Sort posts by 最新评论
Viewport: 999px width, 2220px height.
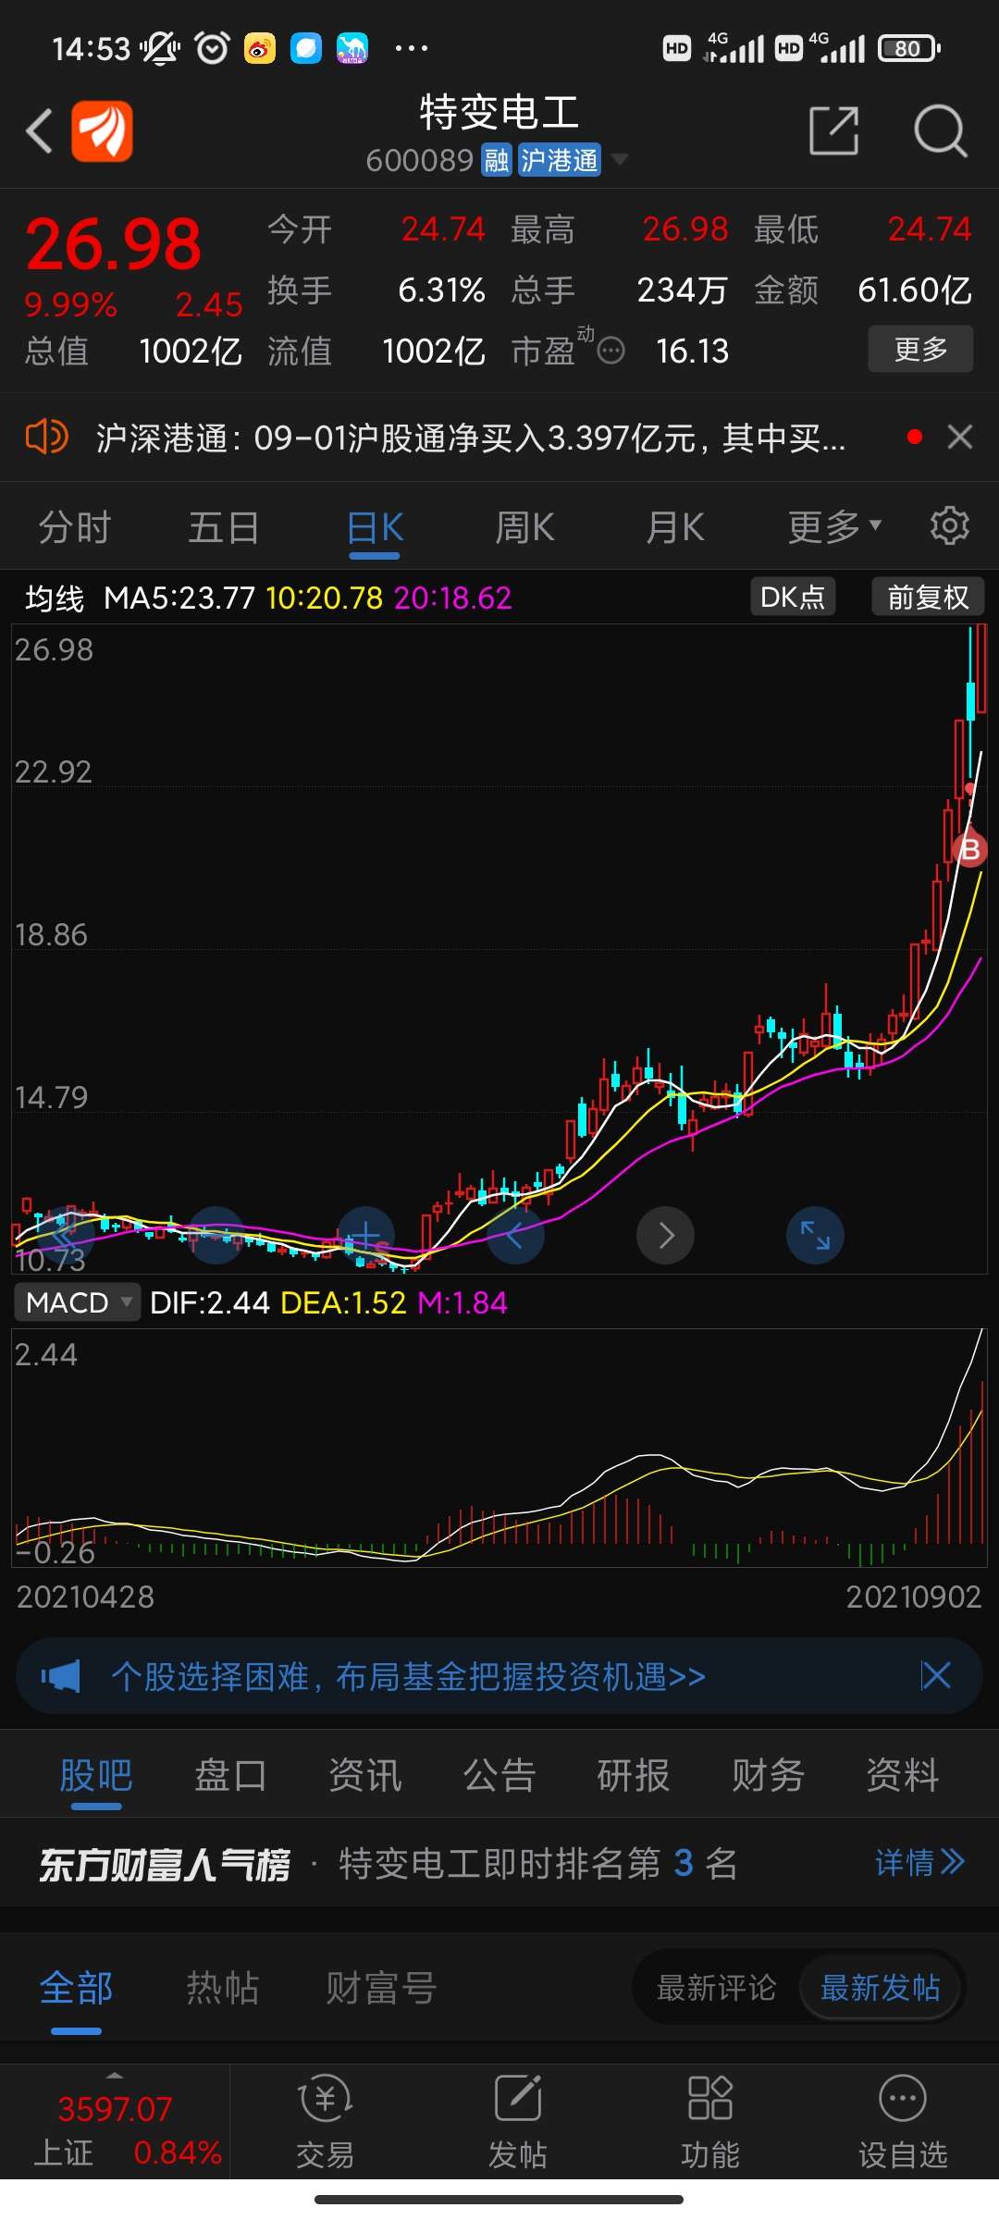pyautogui.click(x=716, y=1988)
